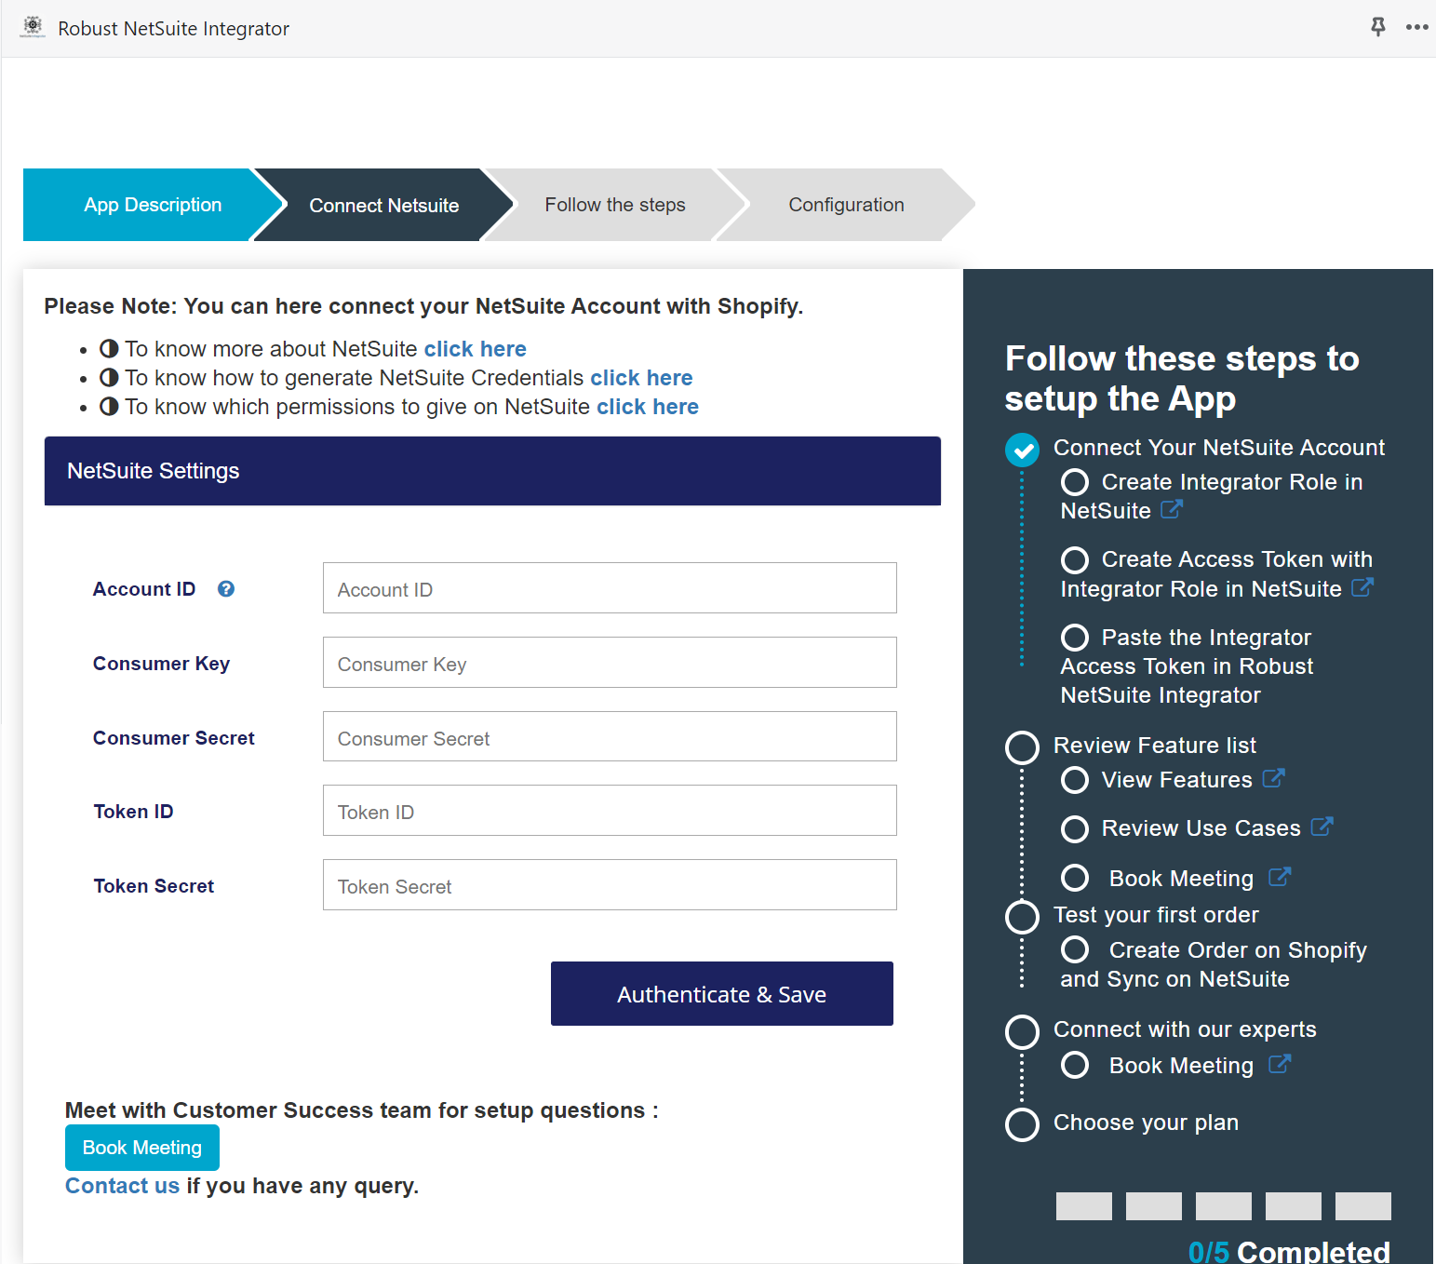This screenshot has width=1436, height=1264.
Task: Click the first progress segment near 0/5 Completed
Action: pos(1082,1205)
